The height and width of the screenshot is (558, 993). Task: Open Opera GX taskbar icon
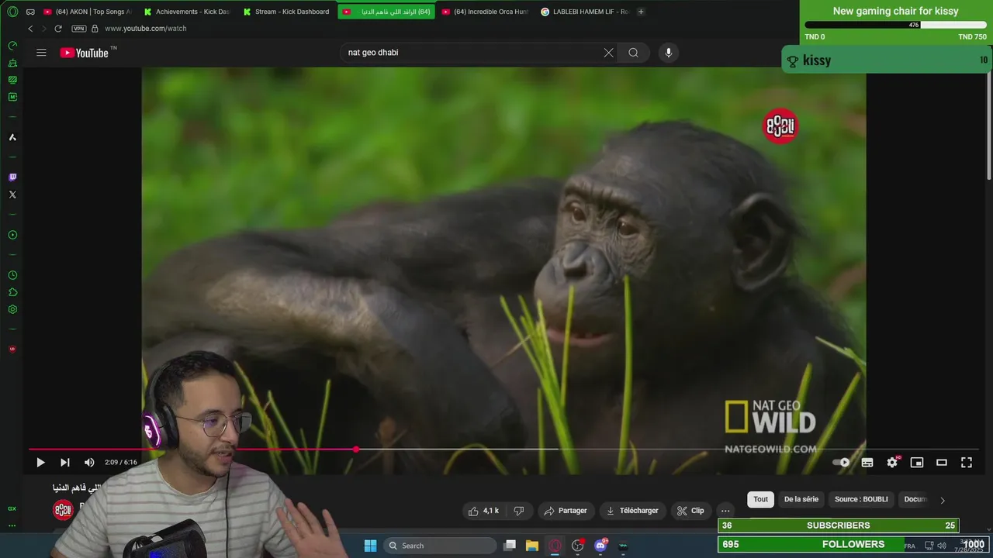[x=555, y=546]
